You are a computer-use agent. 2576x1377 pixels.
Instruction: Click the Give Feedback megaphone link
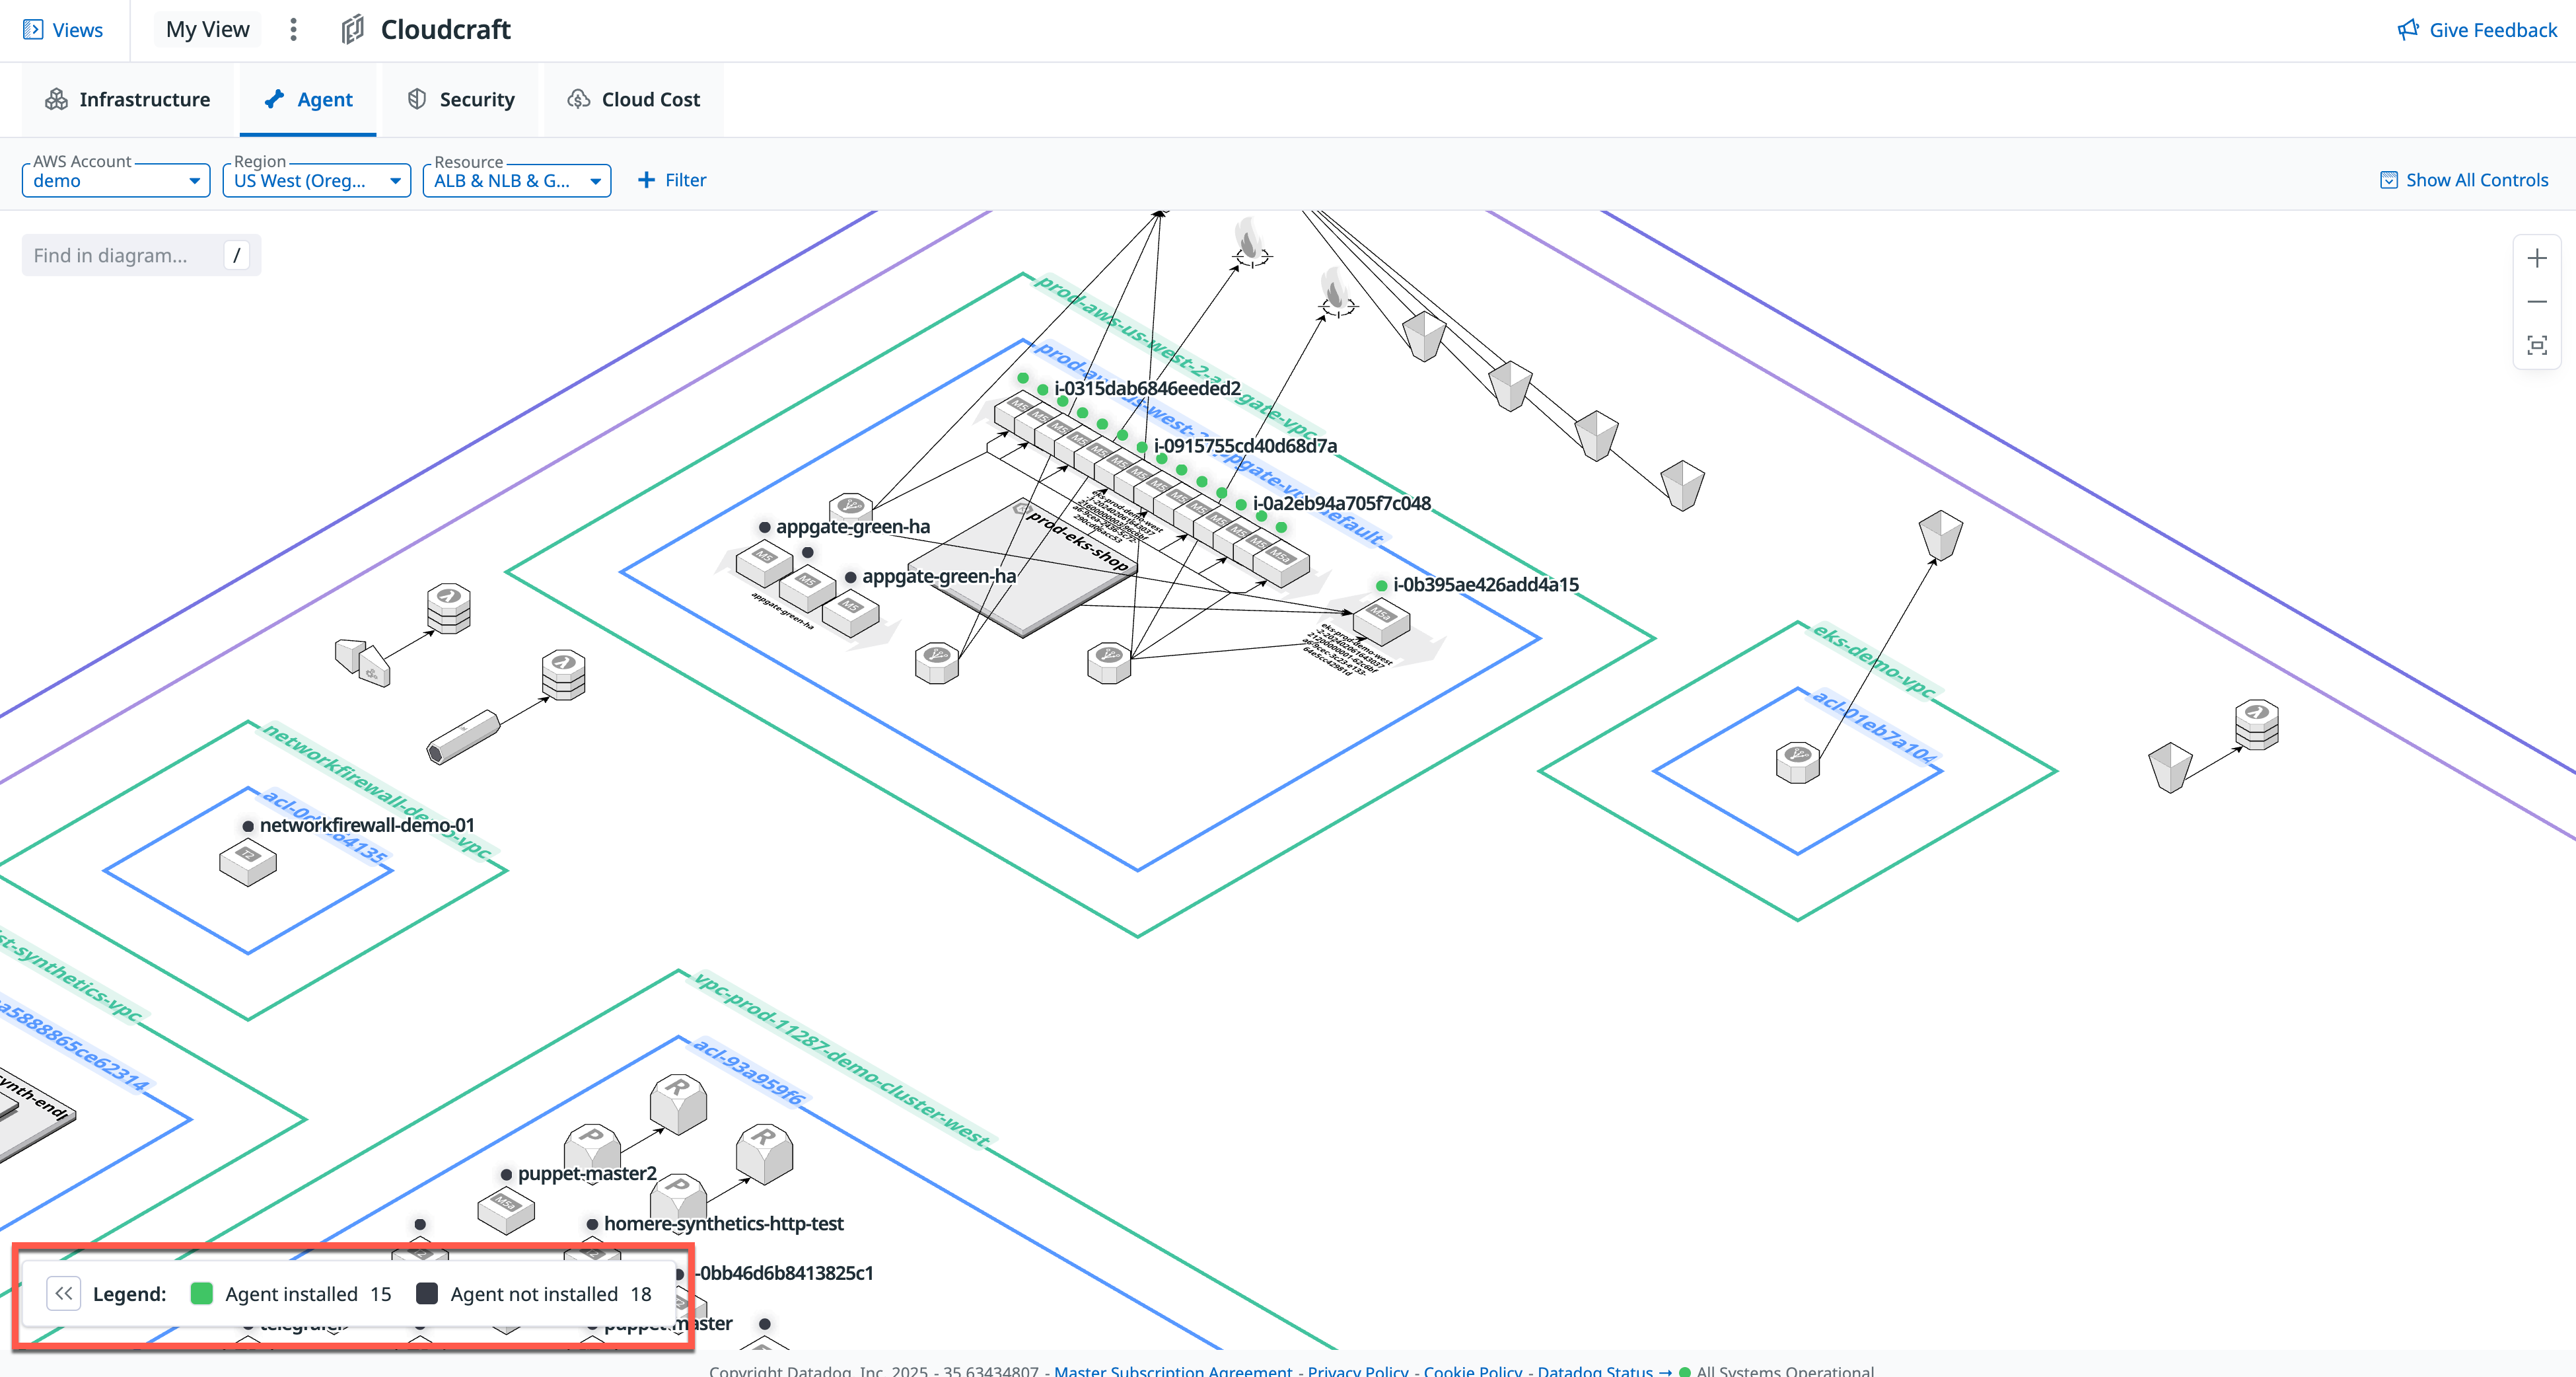(2477, 30)
